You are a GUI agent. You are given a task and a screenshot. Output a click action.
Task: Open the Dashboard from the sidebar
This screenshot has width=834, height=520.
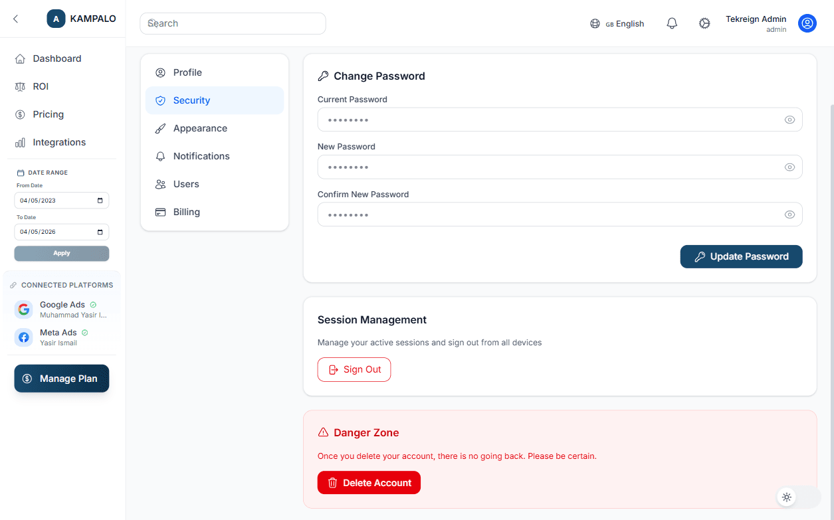56,58
